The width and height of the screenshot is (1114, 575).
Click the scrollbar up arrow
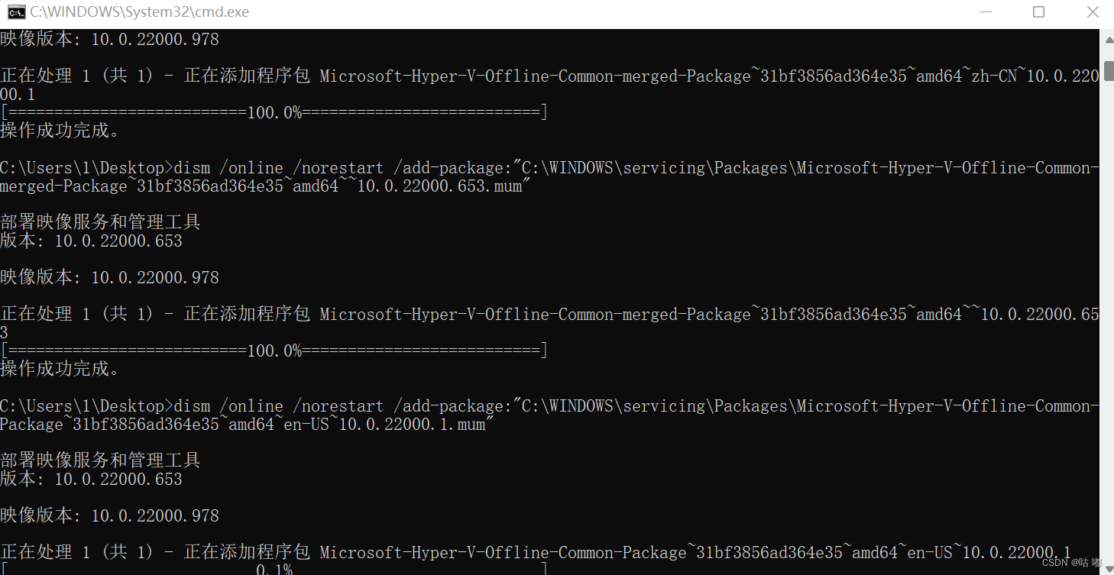[x=1107, y=38]
